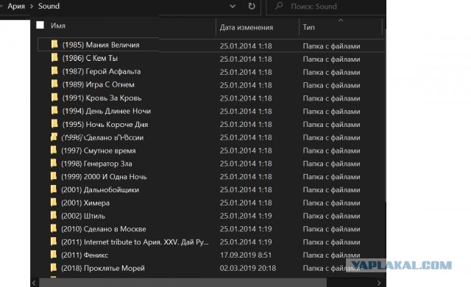Image resolution: width=471 pixels, height=287 pixels.
Task: Click folder icon of Internet tribute to Ария
Action: (54, 241)
